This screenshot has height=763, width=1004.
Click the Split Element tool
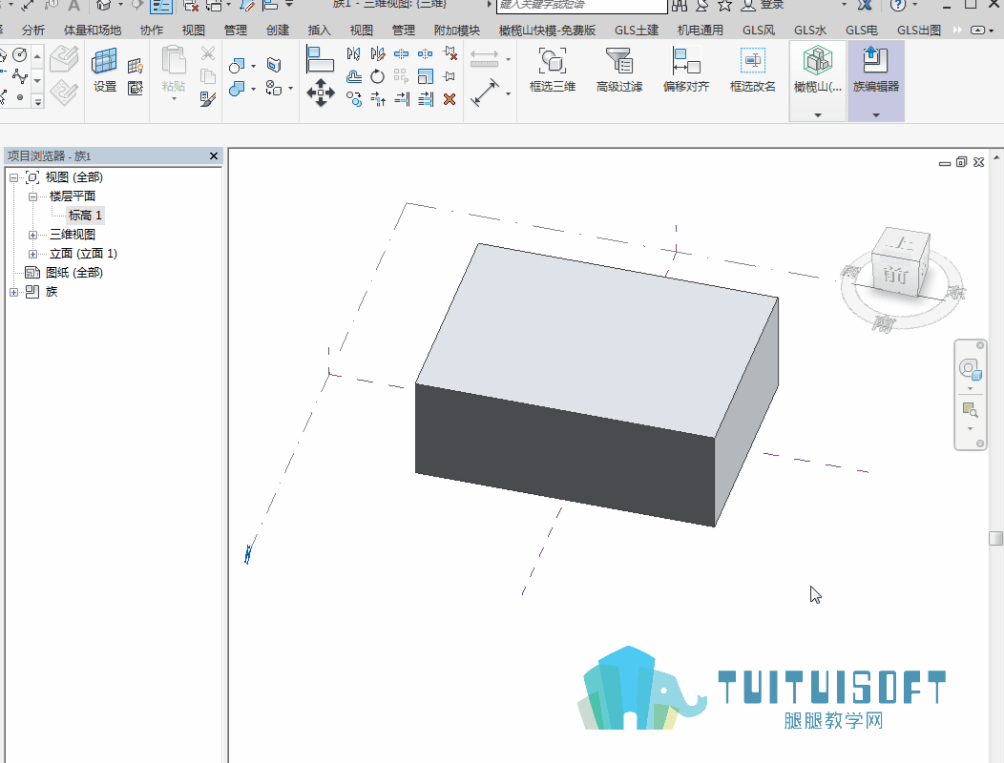(x=402, y=53)
